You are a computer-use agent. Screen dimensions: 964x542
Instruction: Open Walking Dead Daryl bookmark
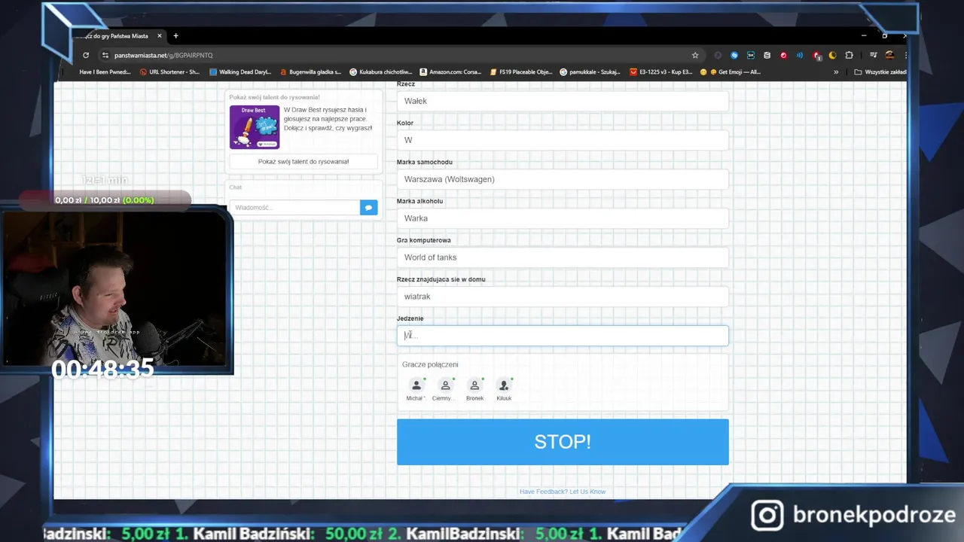click(240, 72)
